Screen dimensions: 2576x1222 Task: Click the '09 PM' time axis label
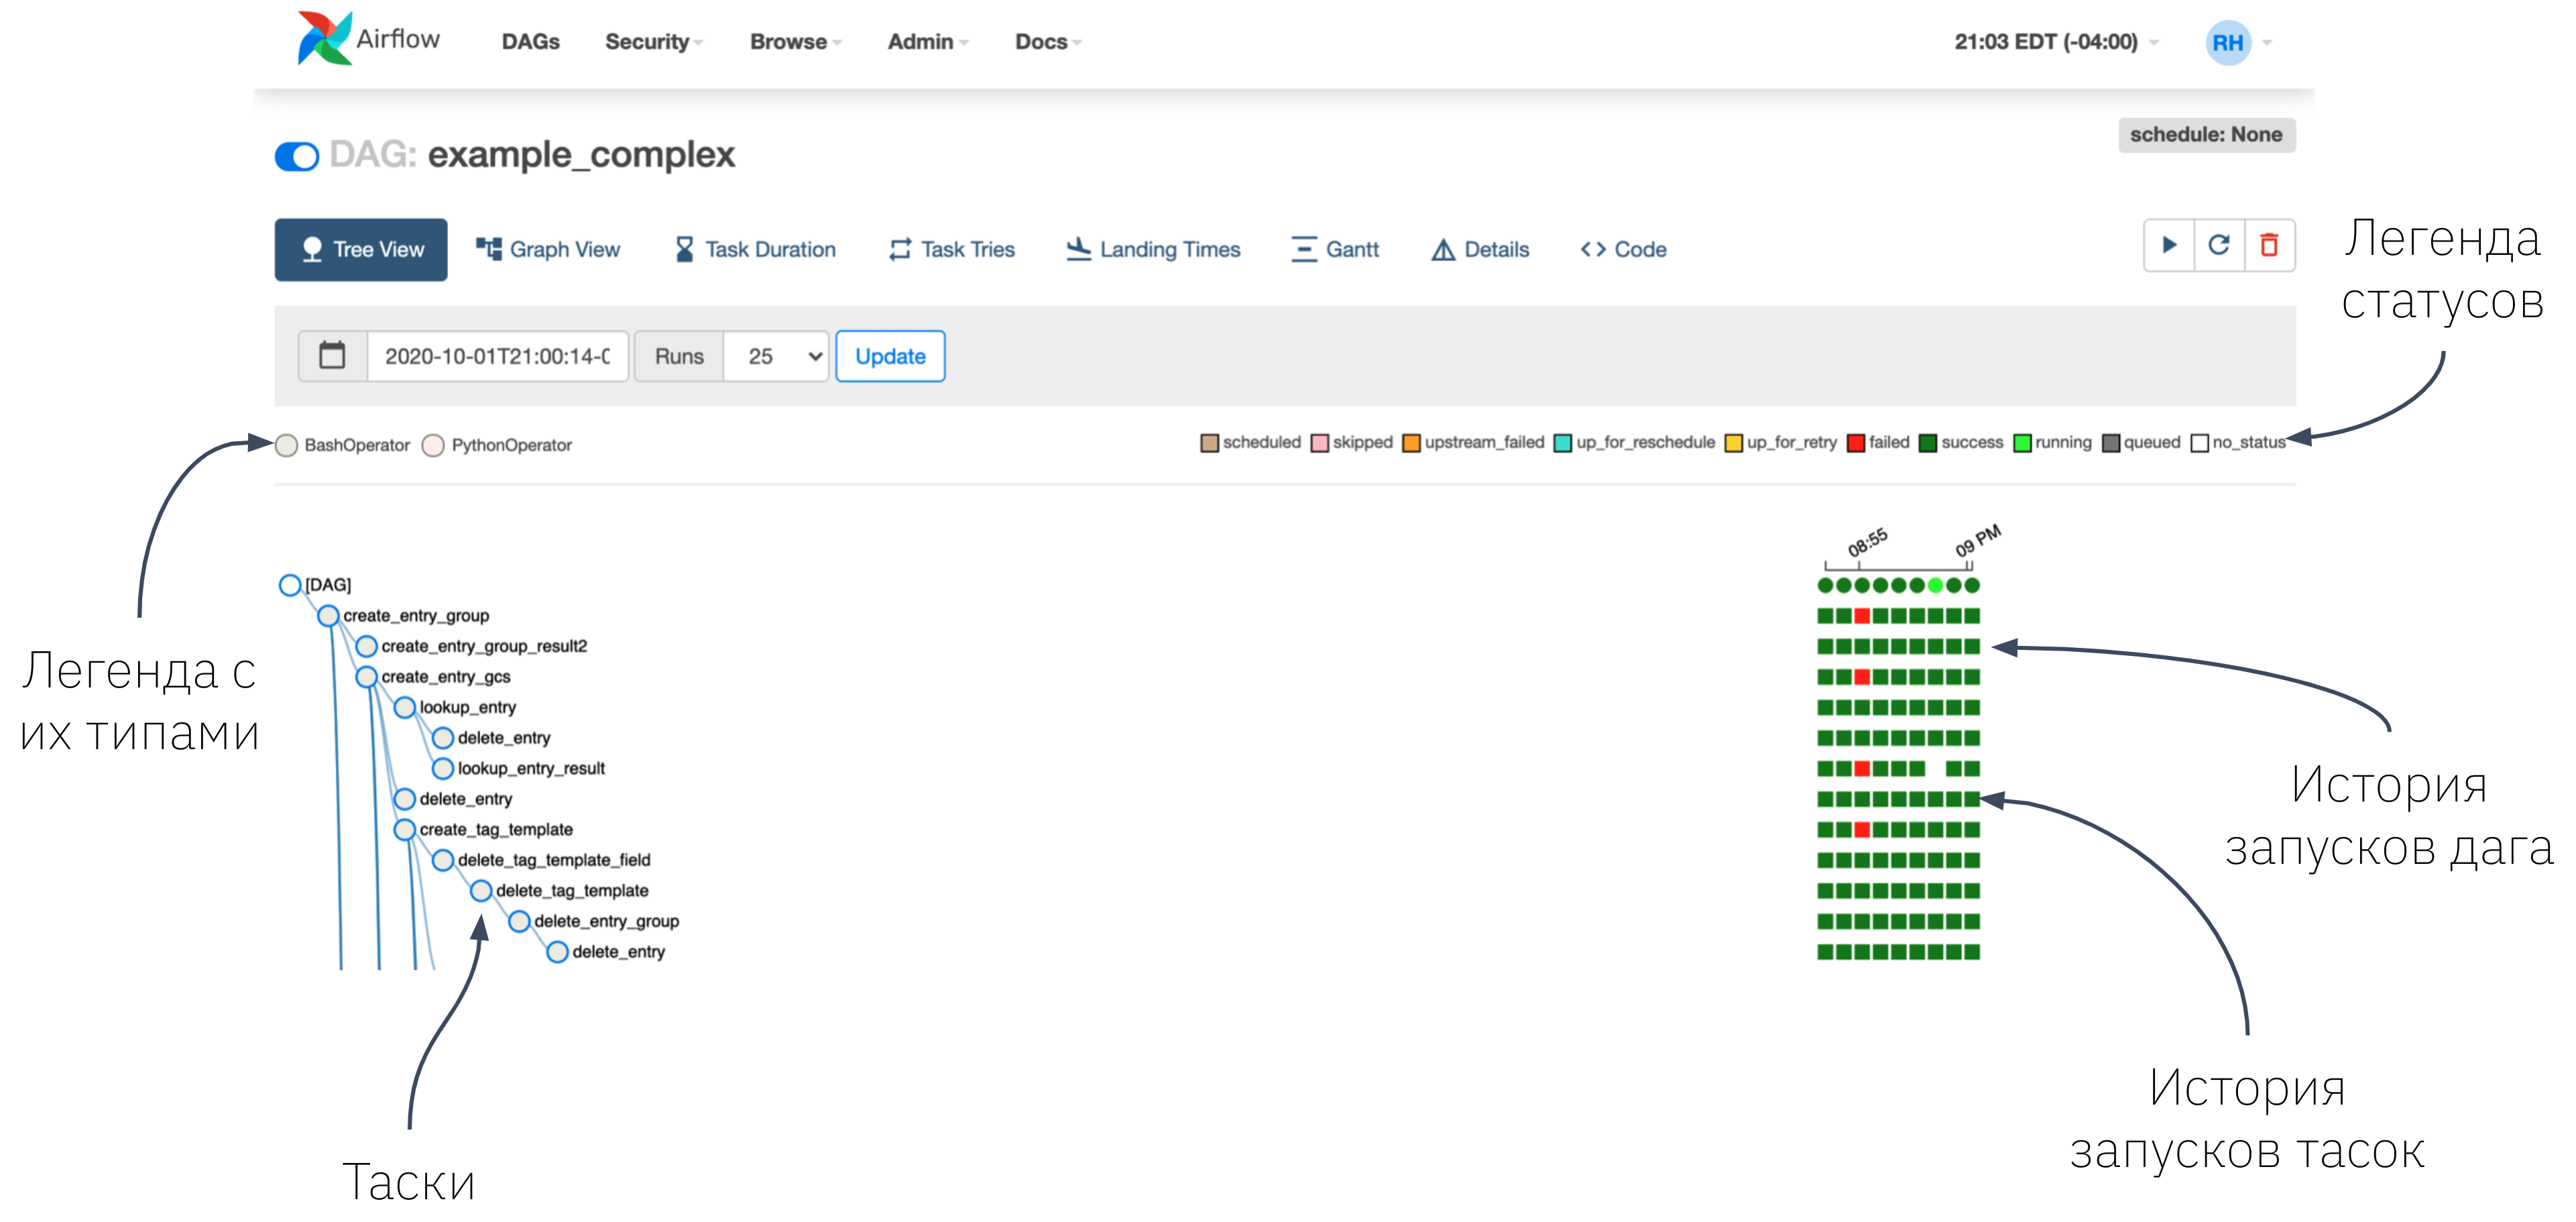[1978, 540]
